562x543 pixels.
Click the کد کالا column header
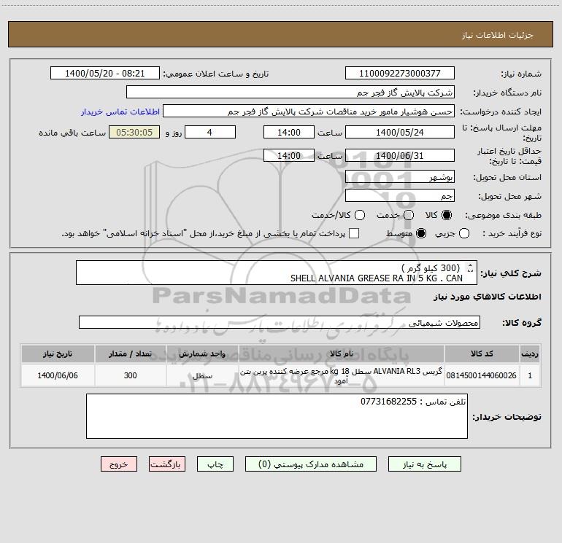coord(482,353)
